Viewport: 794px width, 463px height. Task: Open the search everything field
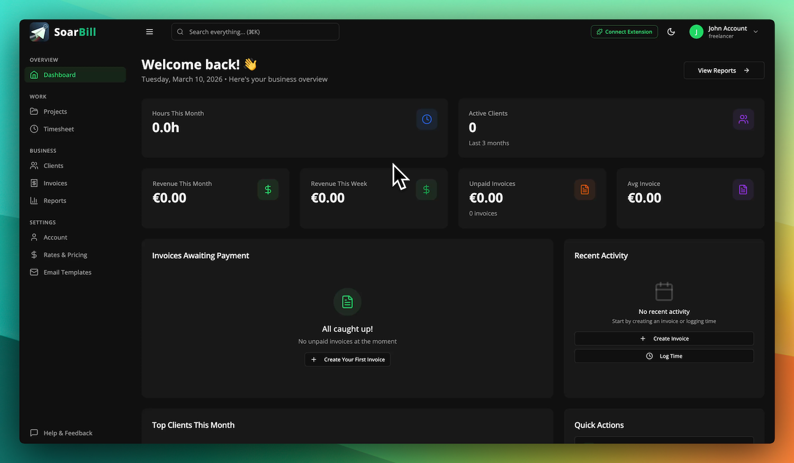click(254, 32)
